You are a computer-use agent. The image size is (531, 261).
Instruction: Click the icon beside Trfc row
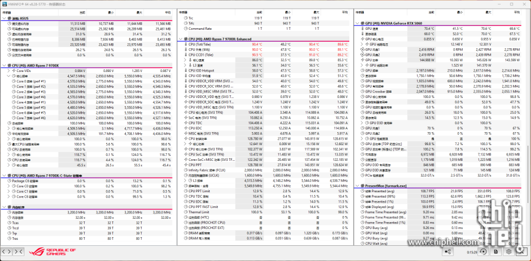click(185, 23)
